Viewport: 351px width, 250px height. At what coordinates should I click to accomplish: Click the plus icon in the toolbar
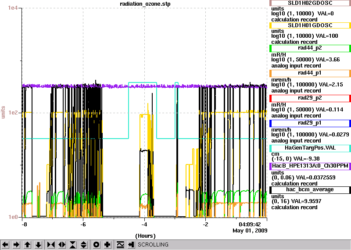click(107, 245)
